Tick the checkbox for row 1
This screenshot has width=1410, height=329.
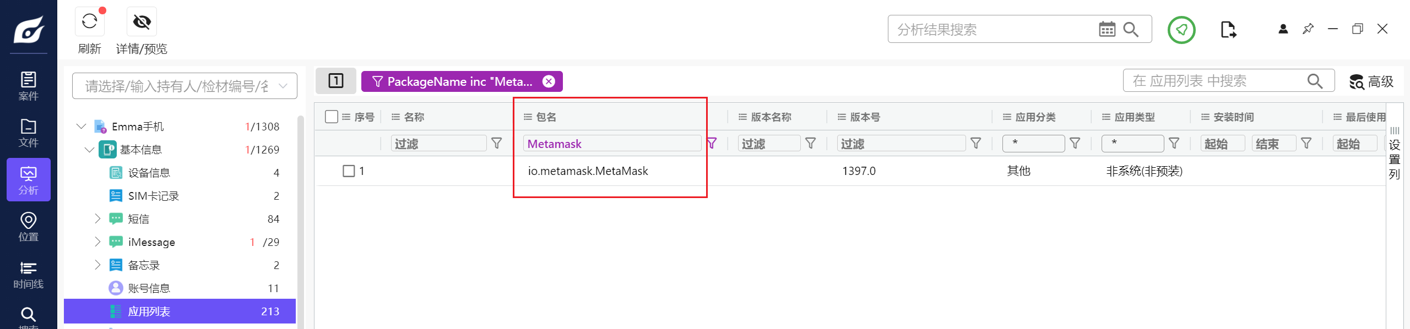pos(349,171)
